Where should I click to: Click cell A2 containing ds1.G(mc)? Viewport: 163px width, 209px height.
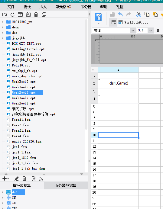pos(119,83)
